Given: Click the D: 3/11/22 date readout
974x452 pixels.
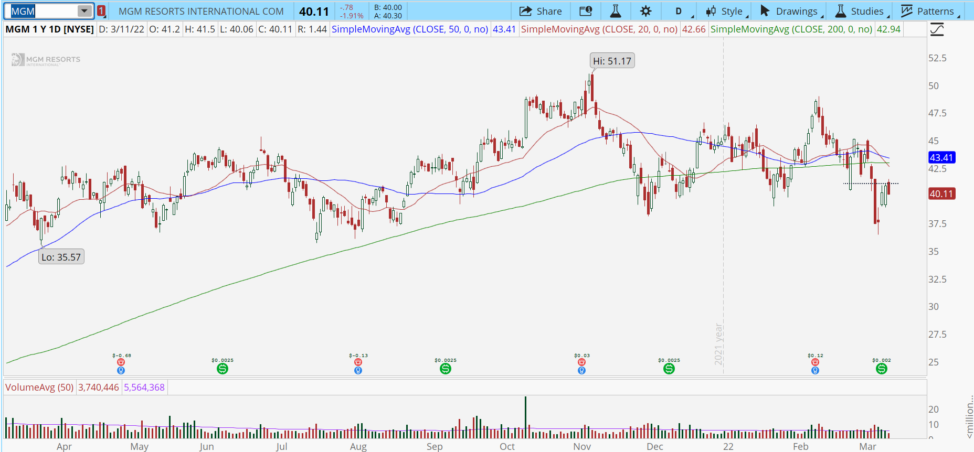Looking at the screenshot, I should pos(121,29).
